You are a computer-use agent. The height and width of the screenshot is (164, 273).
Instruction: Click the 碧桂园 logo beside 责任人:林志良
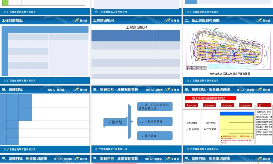(x=80, y=90)
